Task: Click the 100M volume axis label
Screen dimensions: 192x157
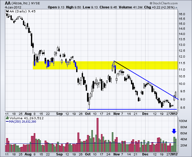Action: click(x=183, y=121)
